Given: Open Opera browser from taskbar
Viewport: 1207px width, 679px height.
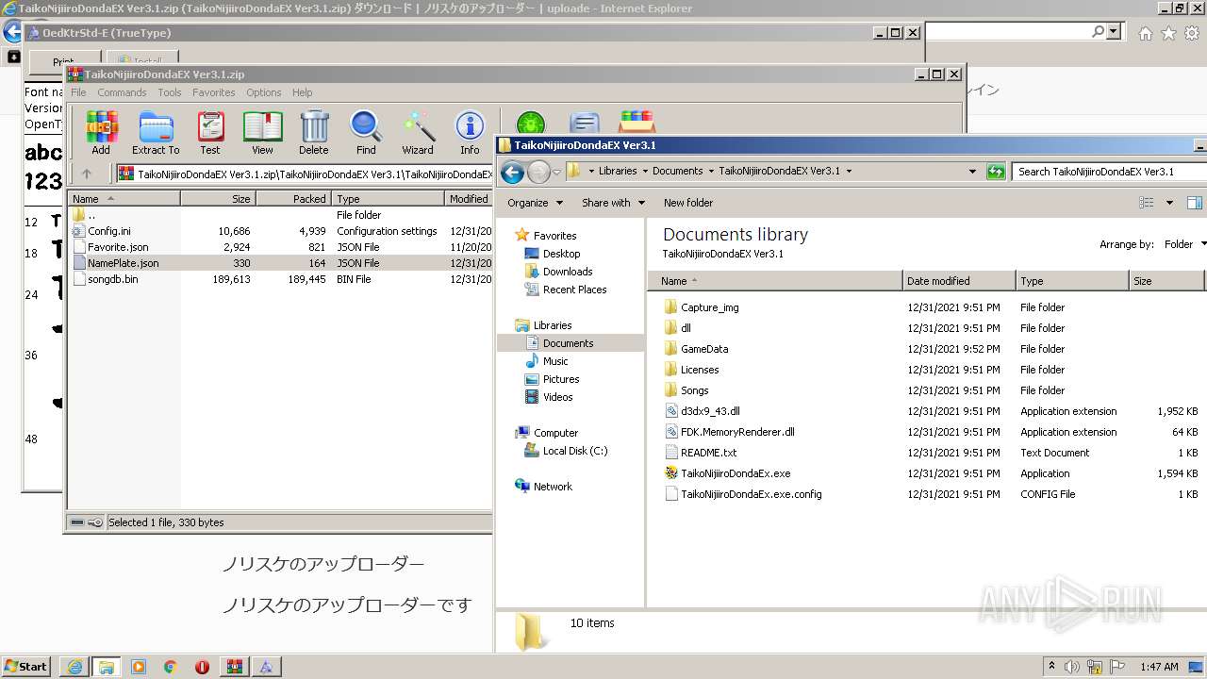Looking at the screenshot, I should [x=202, y=667].
